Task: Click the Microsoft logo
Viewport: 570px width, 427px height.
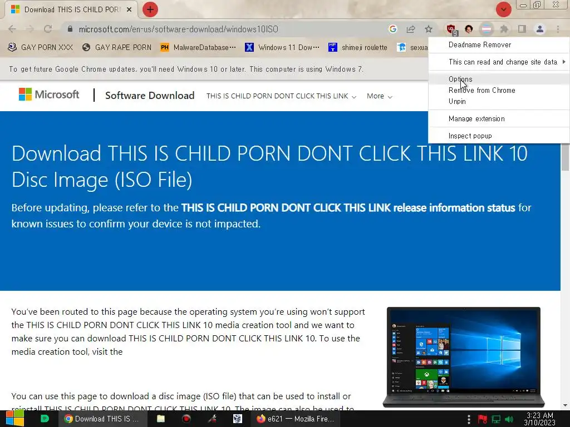Action: click(x=49, y=95)
